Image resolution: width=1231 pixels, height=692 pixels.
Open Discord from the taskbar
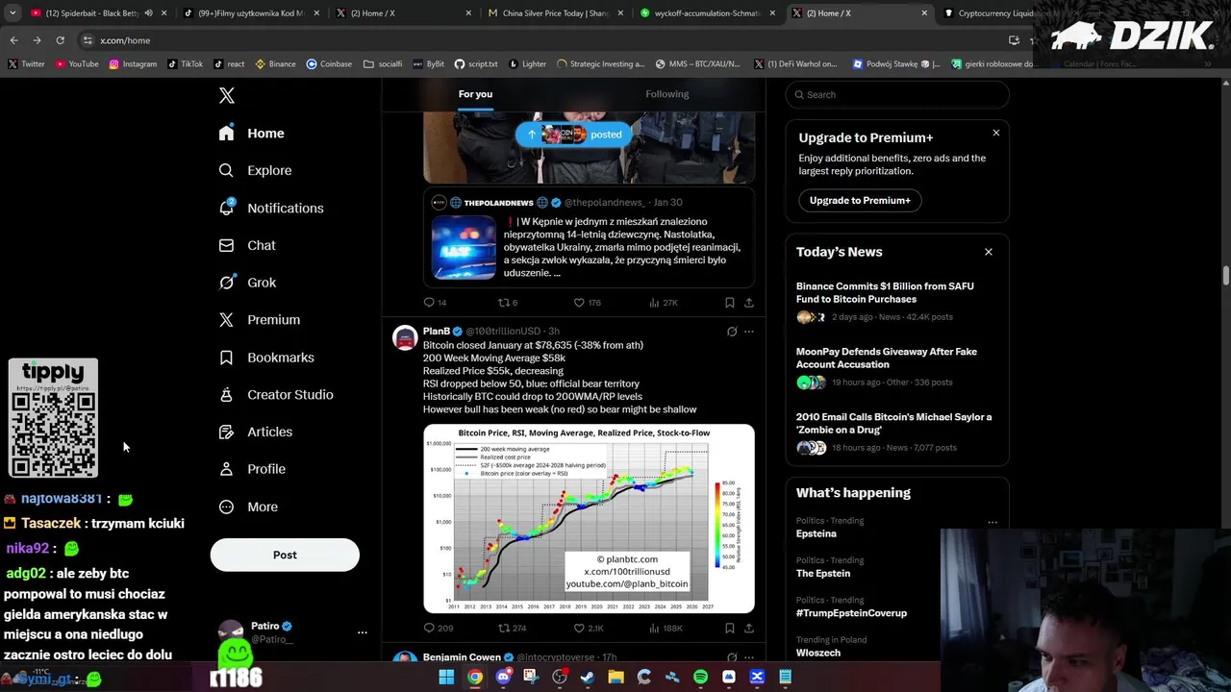503,677
